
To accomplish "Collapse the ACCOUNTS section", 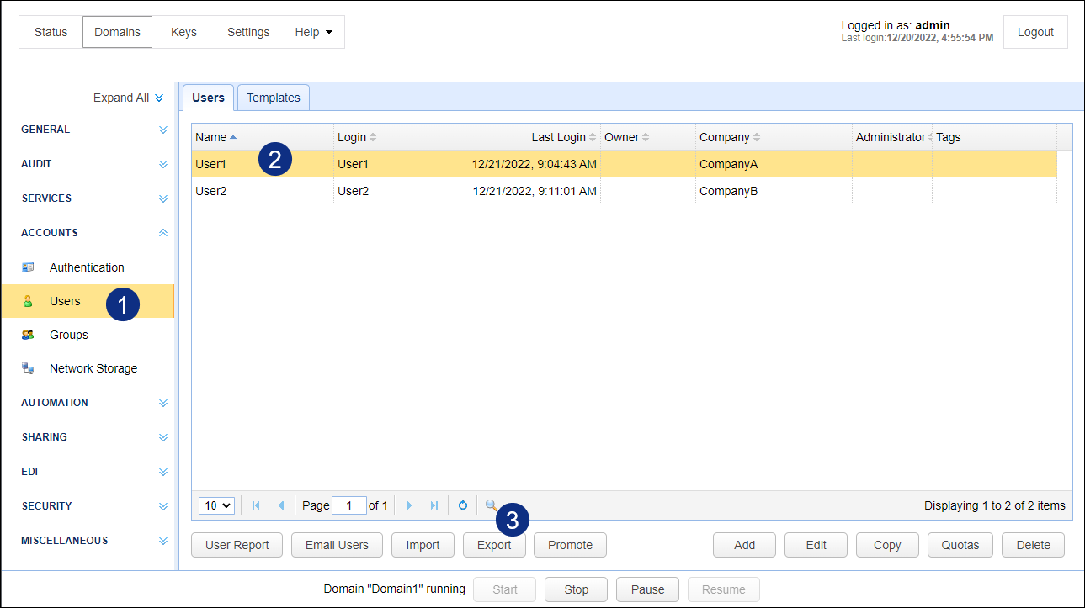I will 163,233.
